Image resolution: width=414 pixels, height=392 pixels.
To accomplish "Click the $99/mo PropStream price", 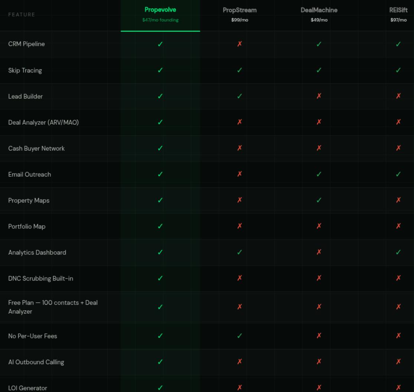I will (x=239, y=20).
